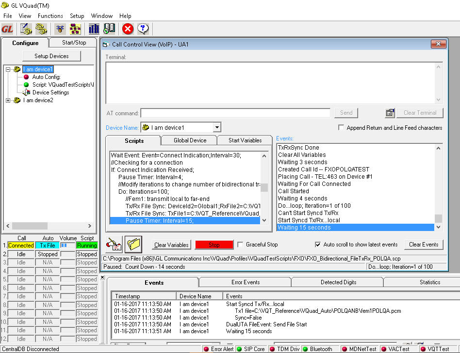Click the VACTest red status indicator
Viewport: 460px width, 353px height.
384,349
